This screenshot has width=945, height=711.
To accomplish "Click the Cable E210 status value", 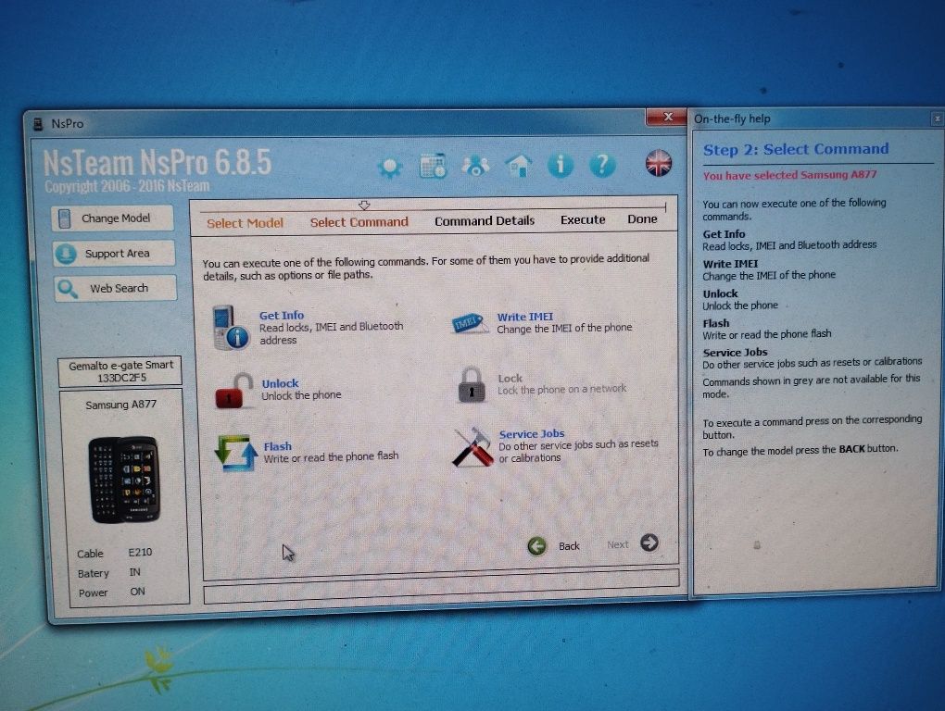I will click(x=140, y=552).
